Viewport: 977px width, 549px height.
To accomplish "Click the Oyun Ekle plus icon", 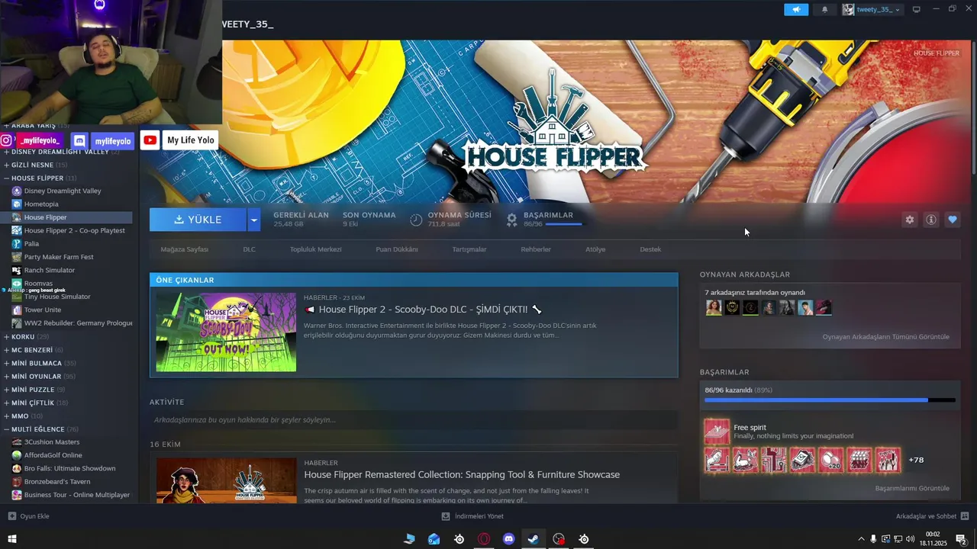I will 11,516.
